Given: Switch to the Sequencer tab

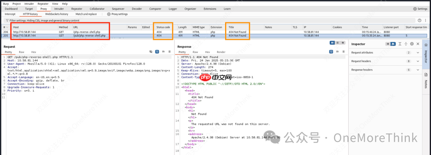Looking at the screenshot, I should [x=118, y=9].
